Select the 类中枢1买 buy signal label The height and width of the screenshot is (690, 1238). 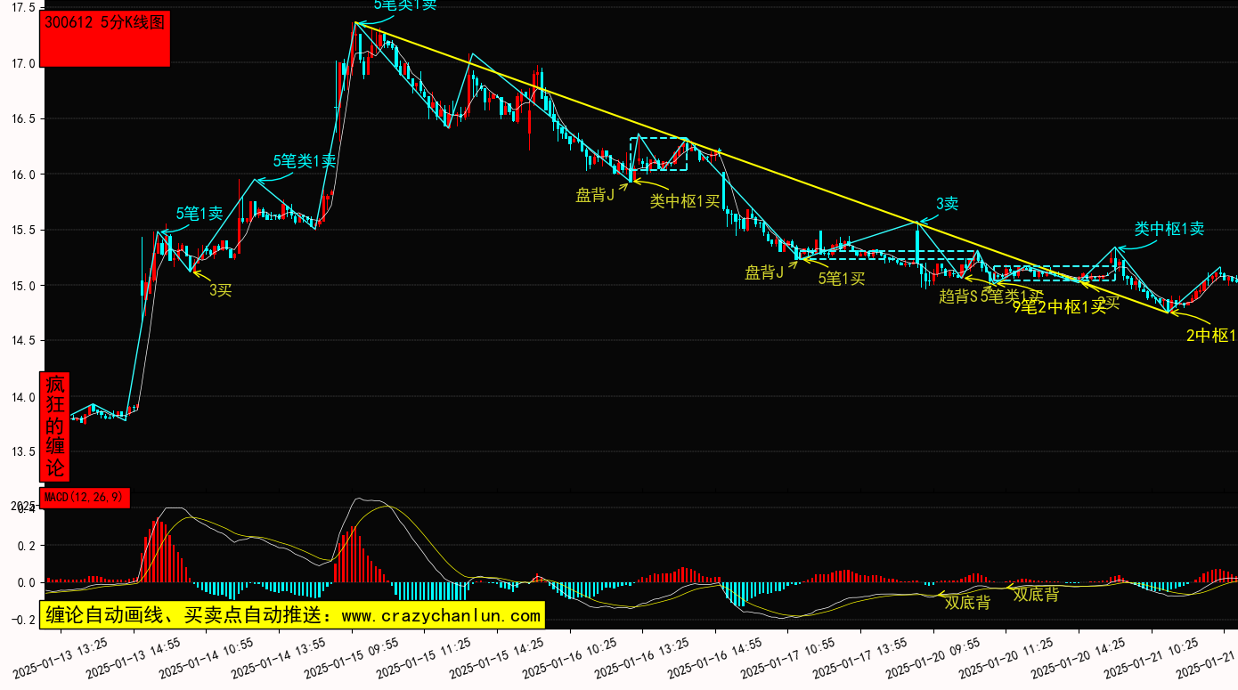(x=684, y=201)
